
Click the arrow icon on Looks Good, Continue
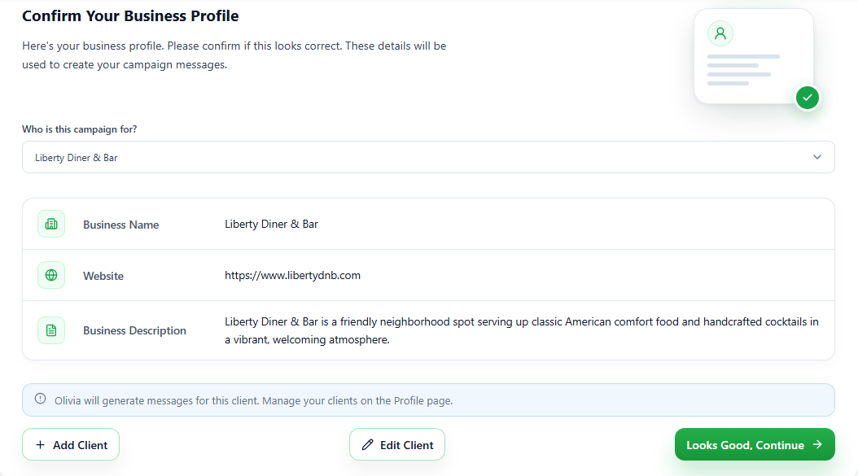coord(817,444)
